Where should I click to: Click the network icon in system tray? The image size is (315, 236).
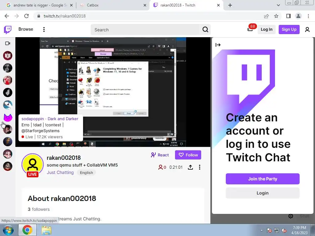tap(277, 230)
